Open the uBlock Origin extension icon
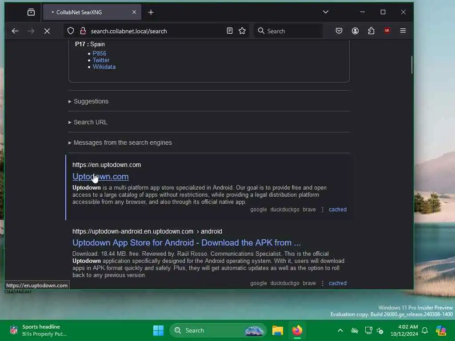Viewport: 455px width, 341px height. pos(387,31)
